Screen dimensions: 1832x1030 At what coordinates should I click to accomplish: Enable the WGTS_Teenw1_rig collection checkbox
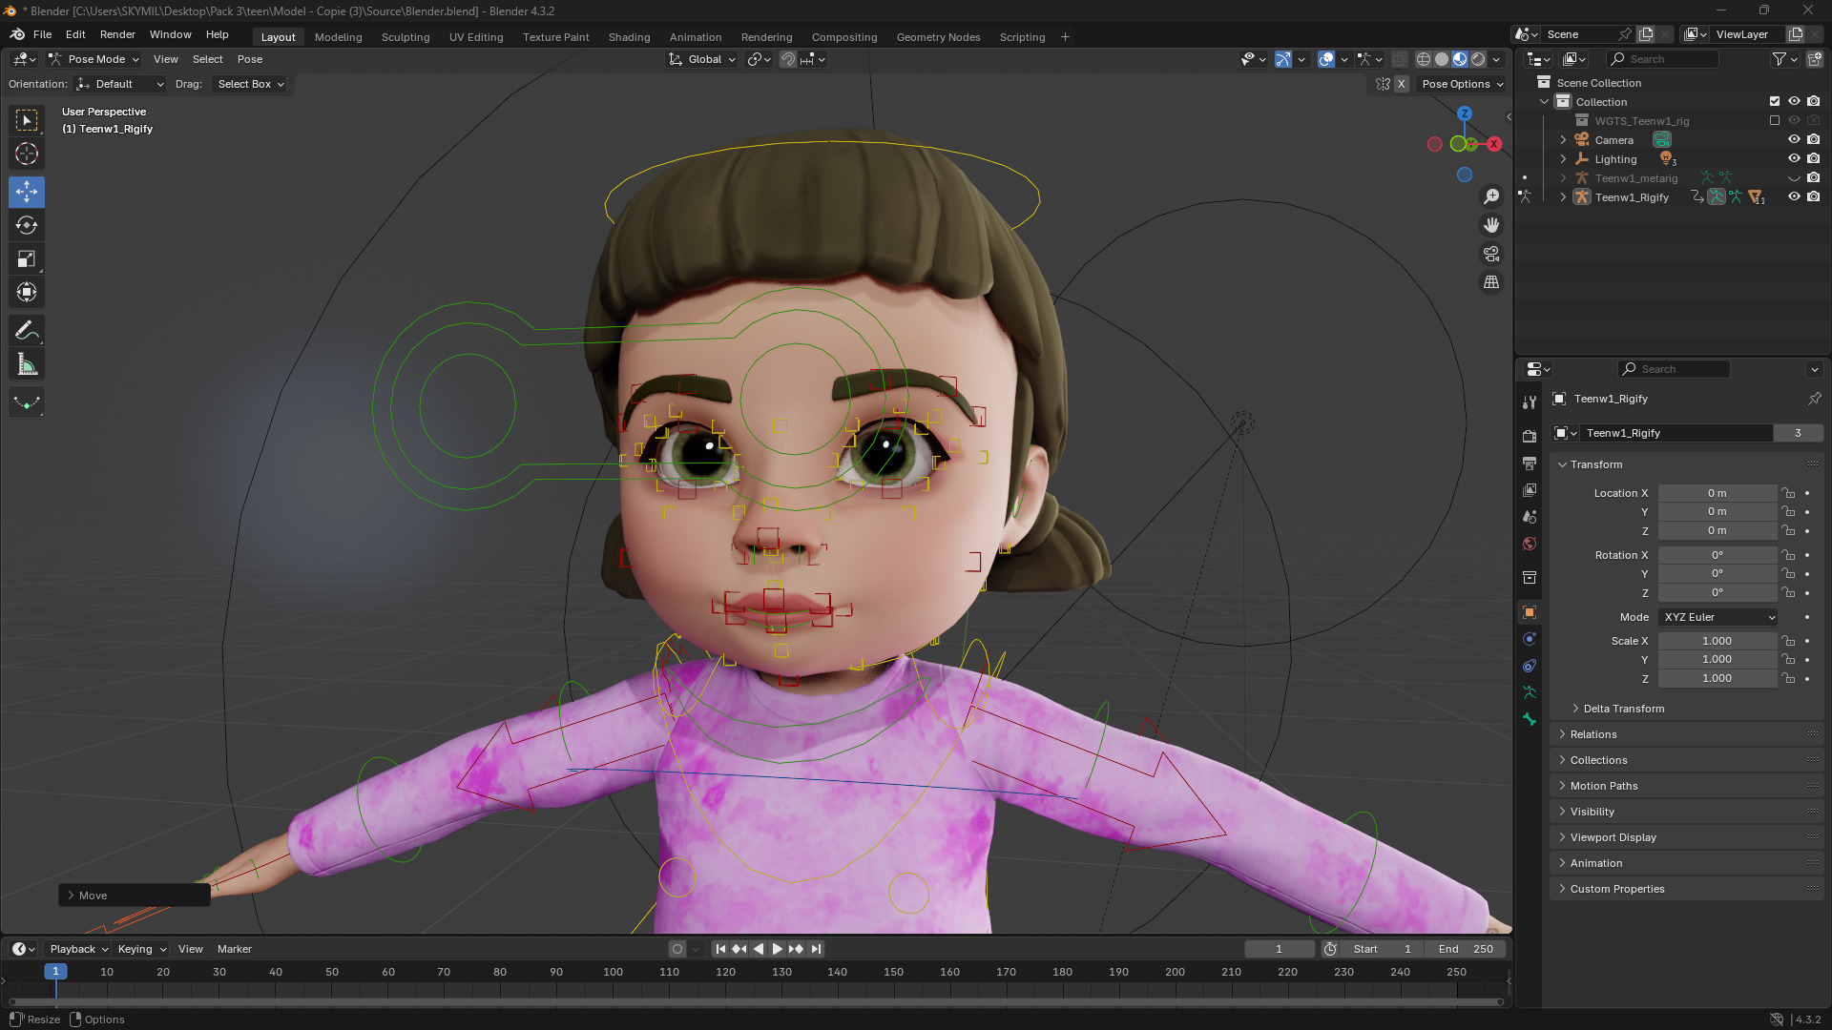1775,120
